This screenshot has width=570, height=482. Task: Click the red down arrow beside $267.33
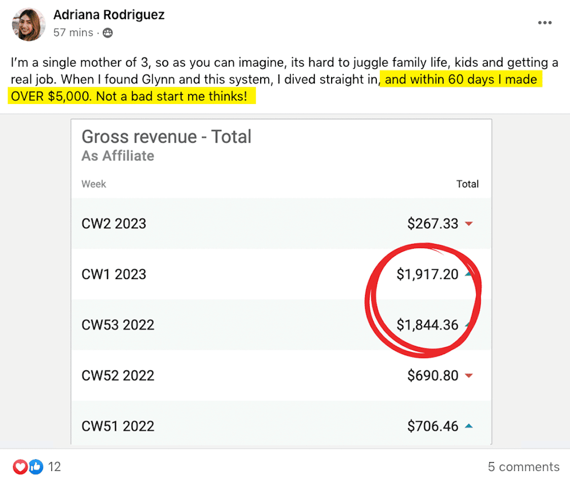469,224
